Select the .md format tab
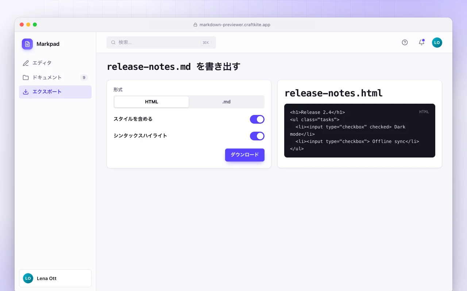 click(226, 102)
